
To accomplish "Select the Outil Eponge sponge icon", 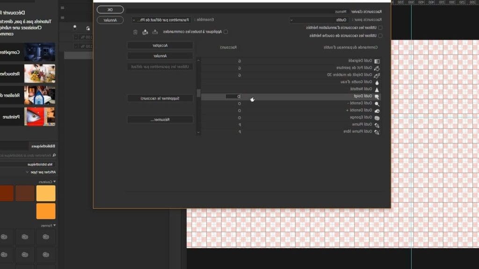I will (x=377, y=118).
